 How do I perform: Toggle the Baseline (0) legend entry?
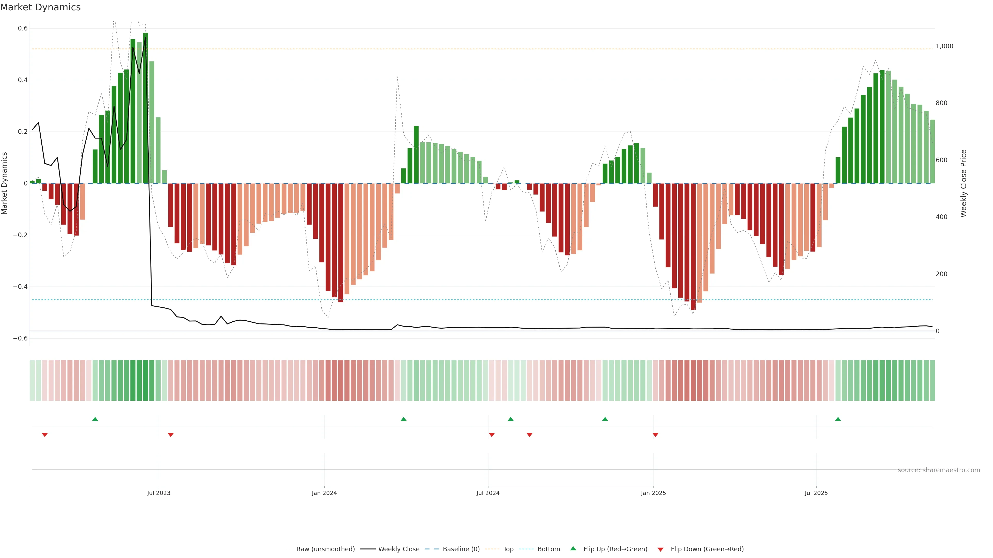[x=461, y=549]
